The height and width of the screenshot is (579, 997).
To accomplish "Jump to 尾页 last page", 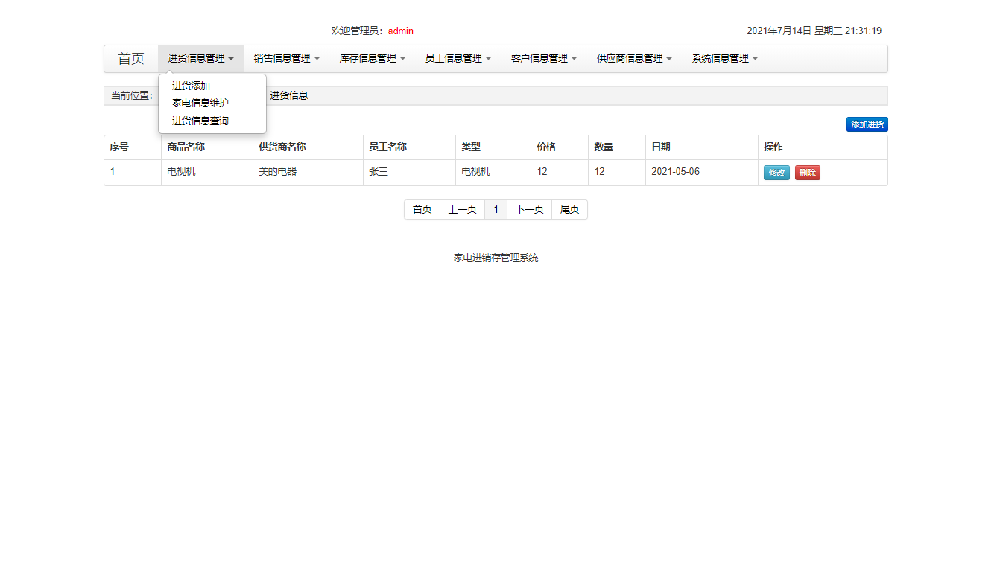I will click(569, 209).
